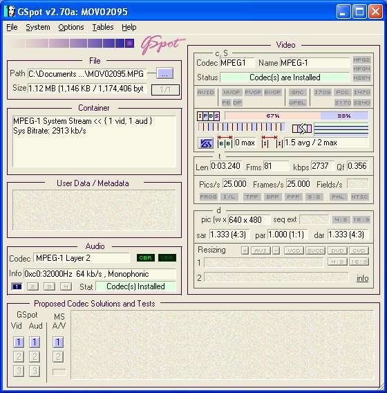387x393 pixels.
Task: Click GSpot Aud test button 1
Action: tap(35, 342)
